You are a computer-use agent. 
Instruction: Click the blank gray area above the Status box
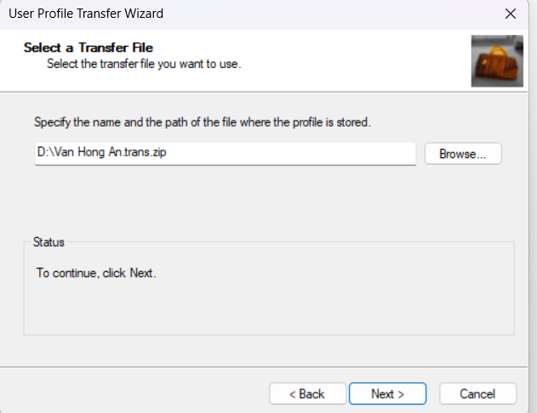pyautogui.click(x=255, y=200)
